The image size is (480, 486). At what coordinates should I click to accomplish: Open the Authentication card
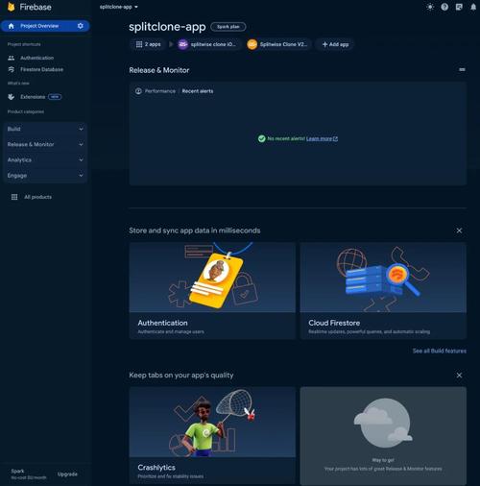212,291
